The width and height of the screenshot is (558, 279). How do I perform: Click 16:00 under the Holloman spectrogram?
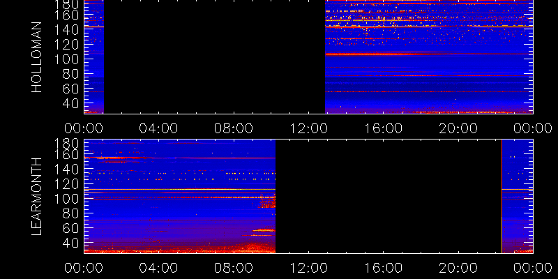383,128
